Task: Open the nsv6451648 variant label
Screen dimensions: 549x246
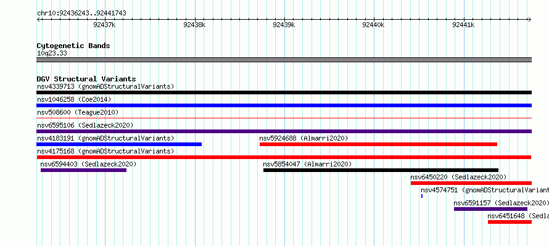Action: tap(518, 216)
